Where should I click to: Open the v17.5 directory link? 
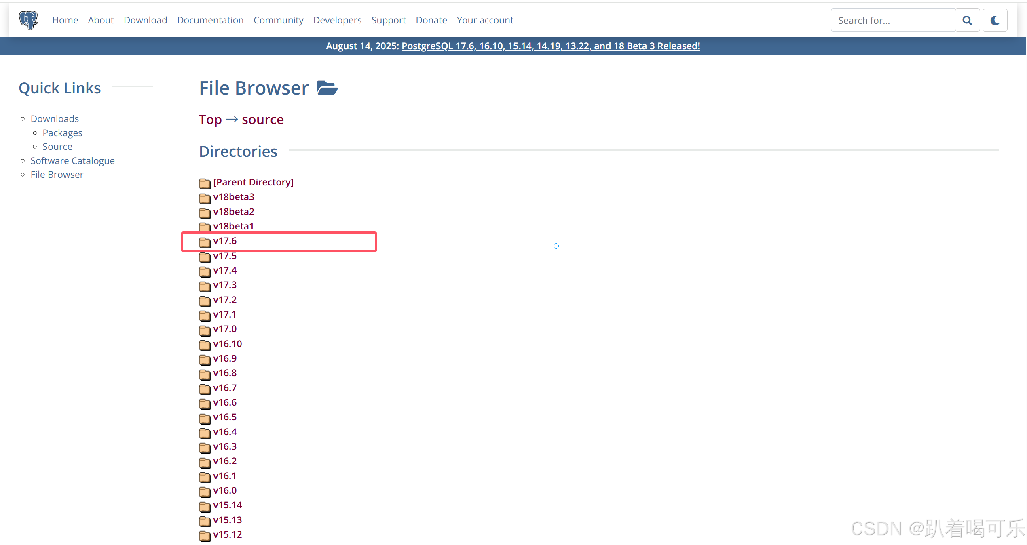click(225, 256)
